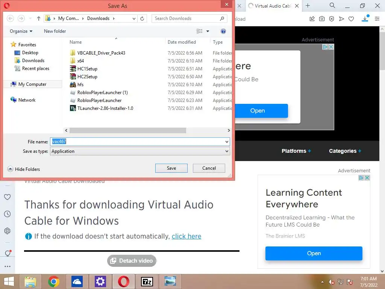The height and width of the screenshot is (289, 385).
Task: Click Detach video button
Action: tap(132, 261)
